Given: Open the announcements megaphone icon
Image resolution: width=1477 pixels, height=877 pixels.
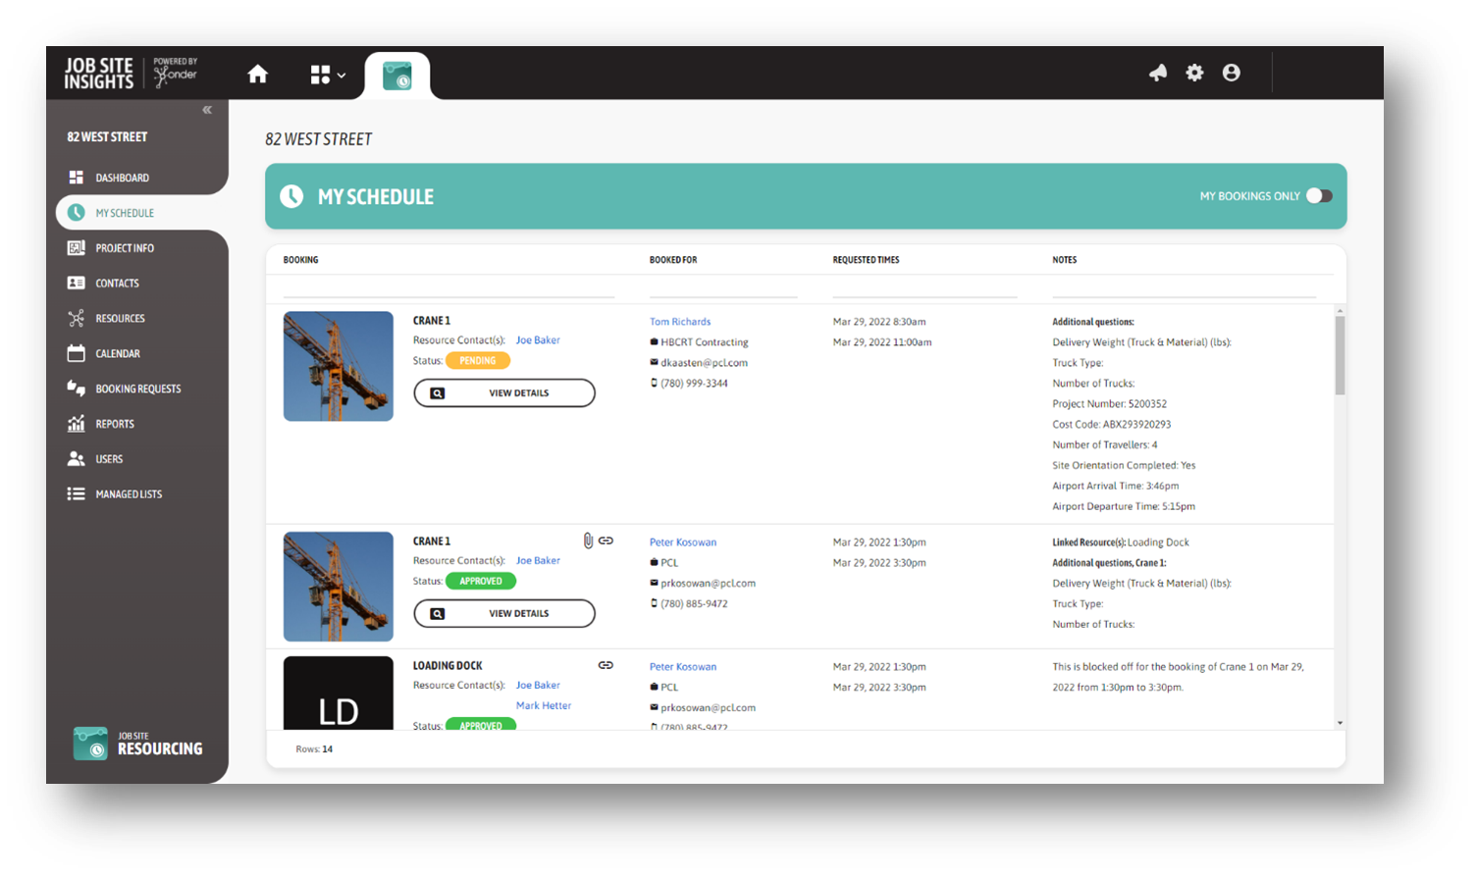Looking at the screenshot, I should pyautogui.click(x=1158, y=73).
